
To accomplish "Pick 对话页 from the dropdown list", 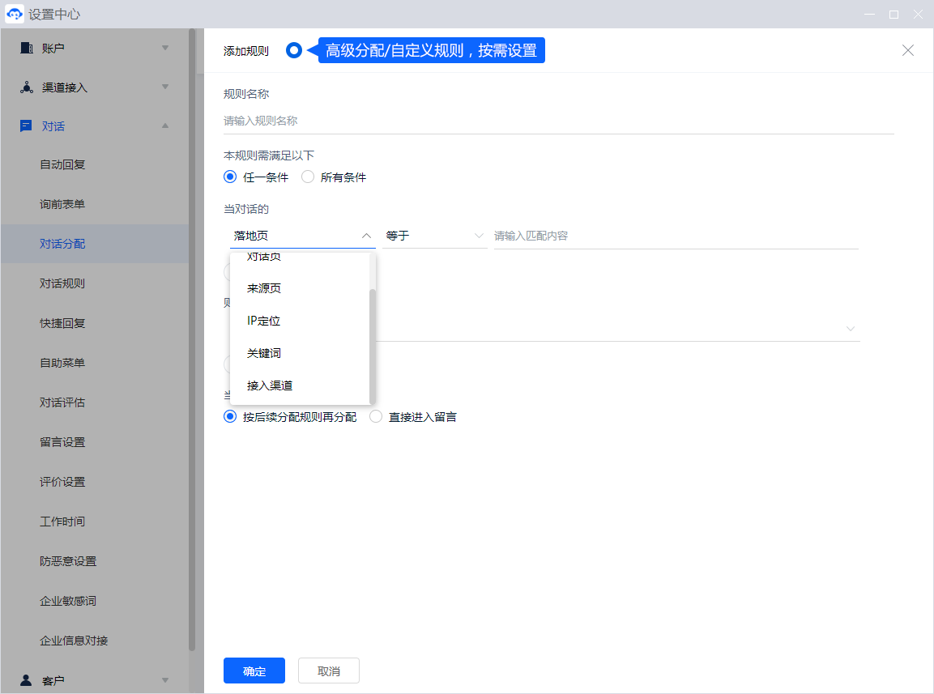I will 300,258.
